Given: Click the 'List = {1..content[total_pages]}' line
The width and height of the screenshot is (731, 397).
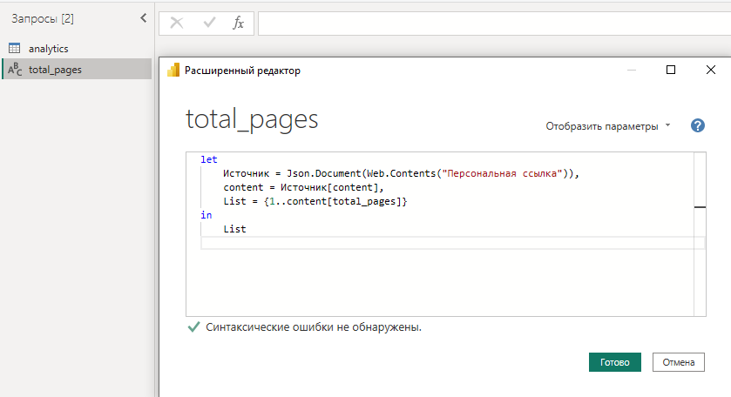Looking at the screenshot, I should [x=315, y=201].
